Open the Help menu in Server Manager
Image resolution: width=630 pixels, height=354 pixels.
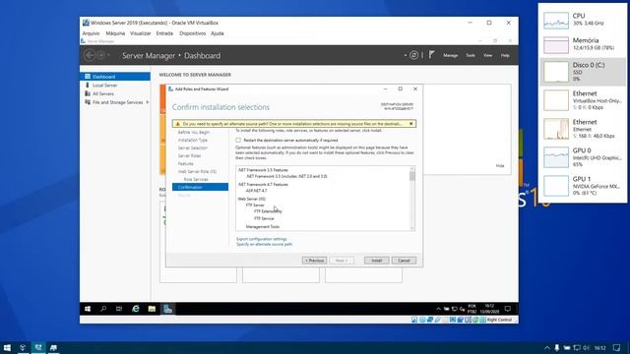pyautogui.click(x=505, y=55)
